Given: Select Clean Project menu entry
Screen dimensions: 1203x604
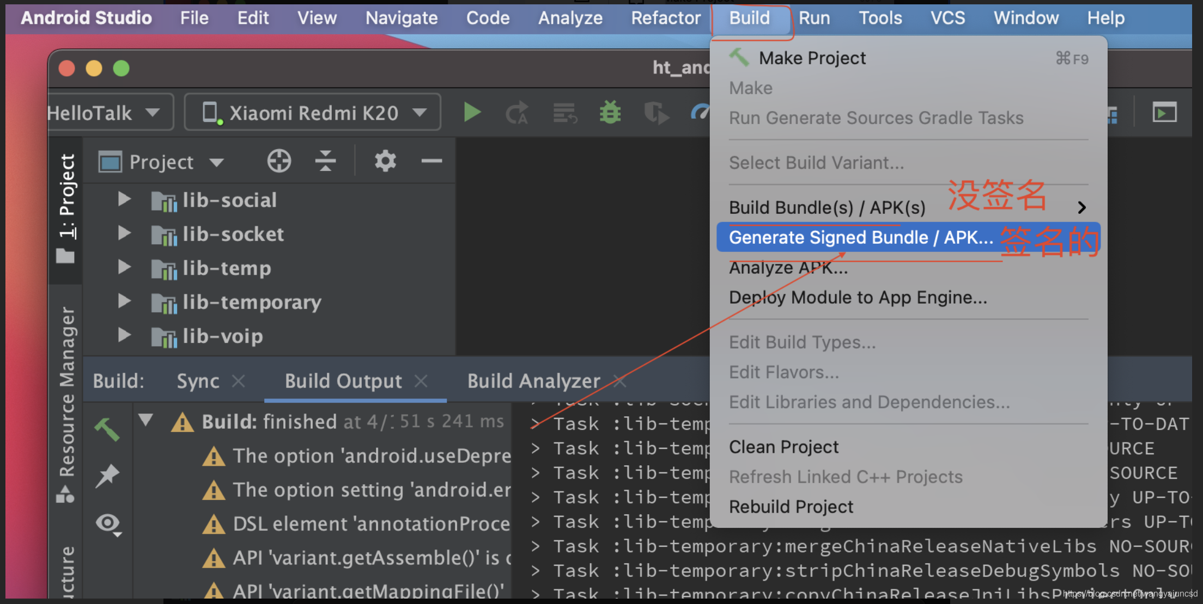Looking at the screenshot, I should tap(908, 447).
